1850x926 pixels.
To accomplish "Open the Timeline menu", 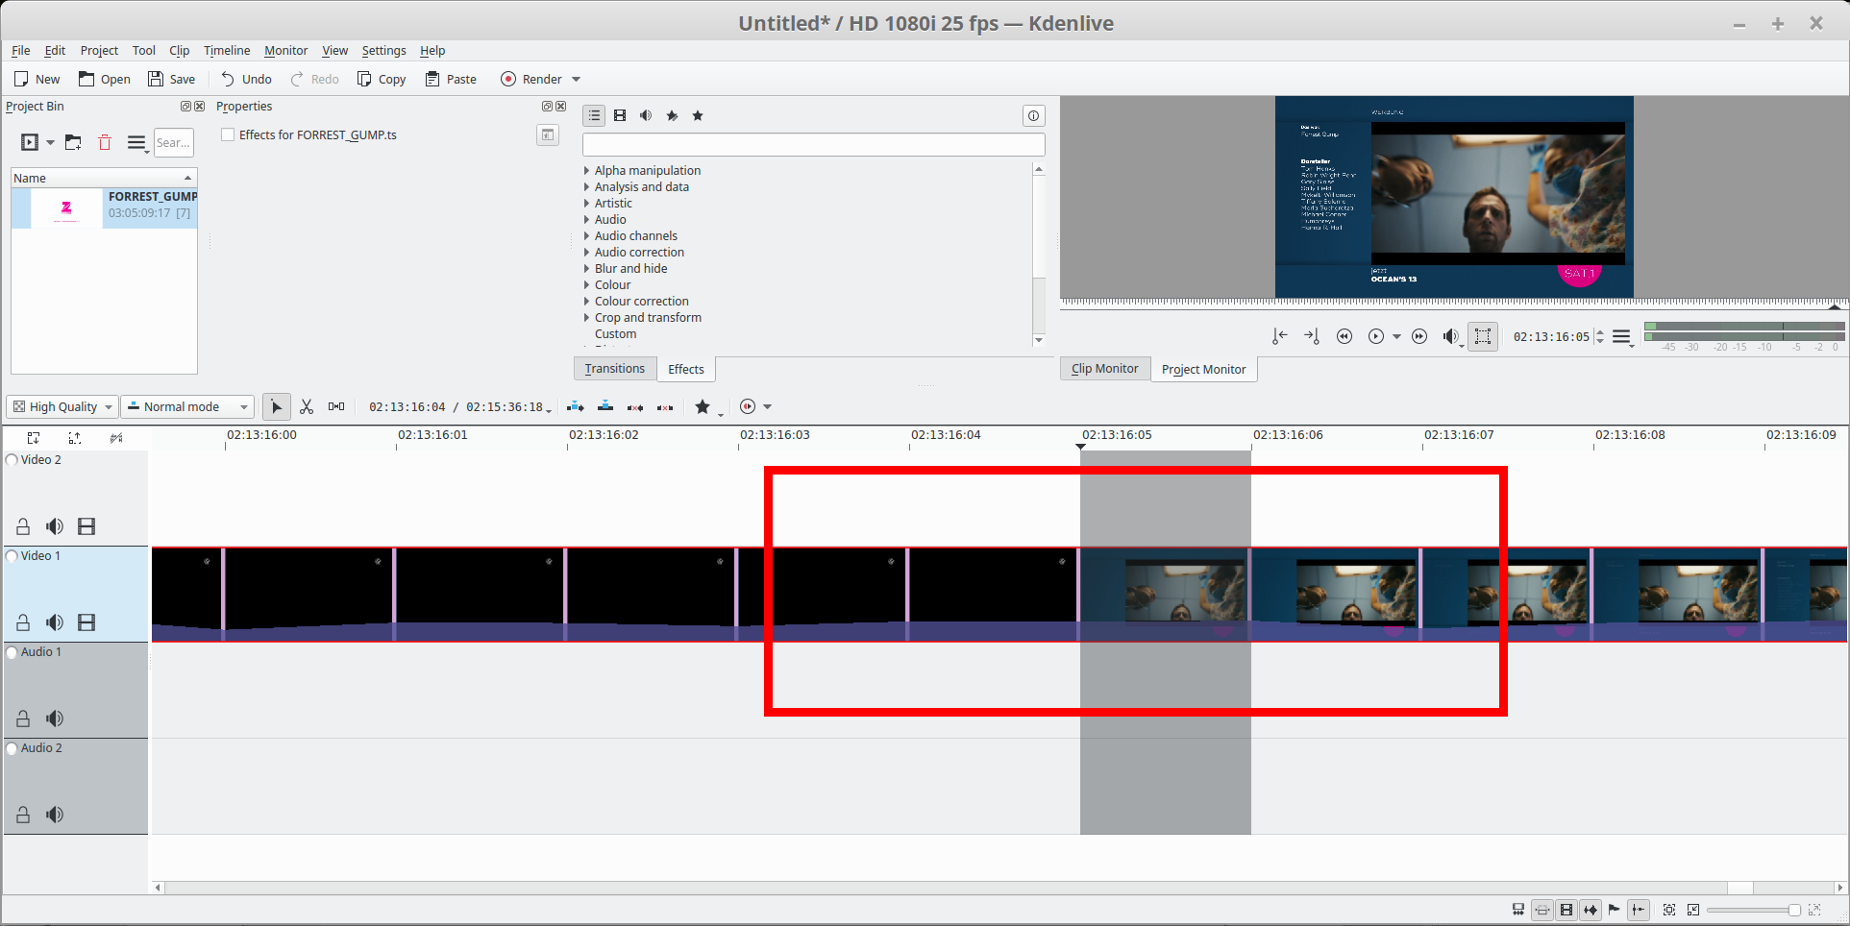I will coord(227,51).
